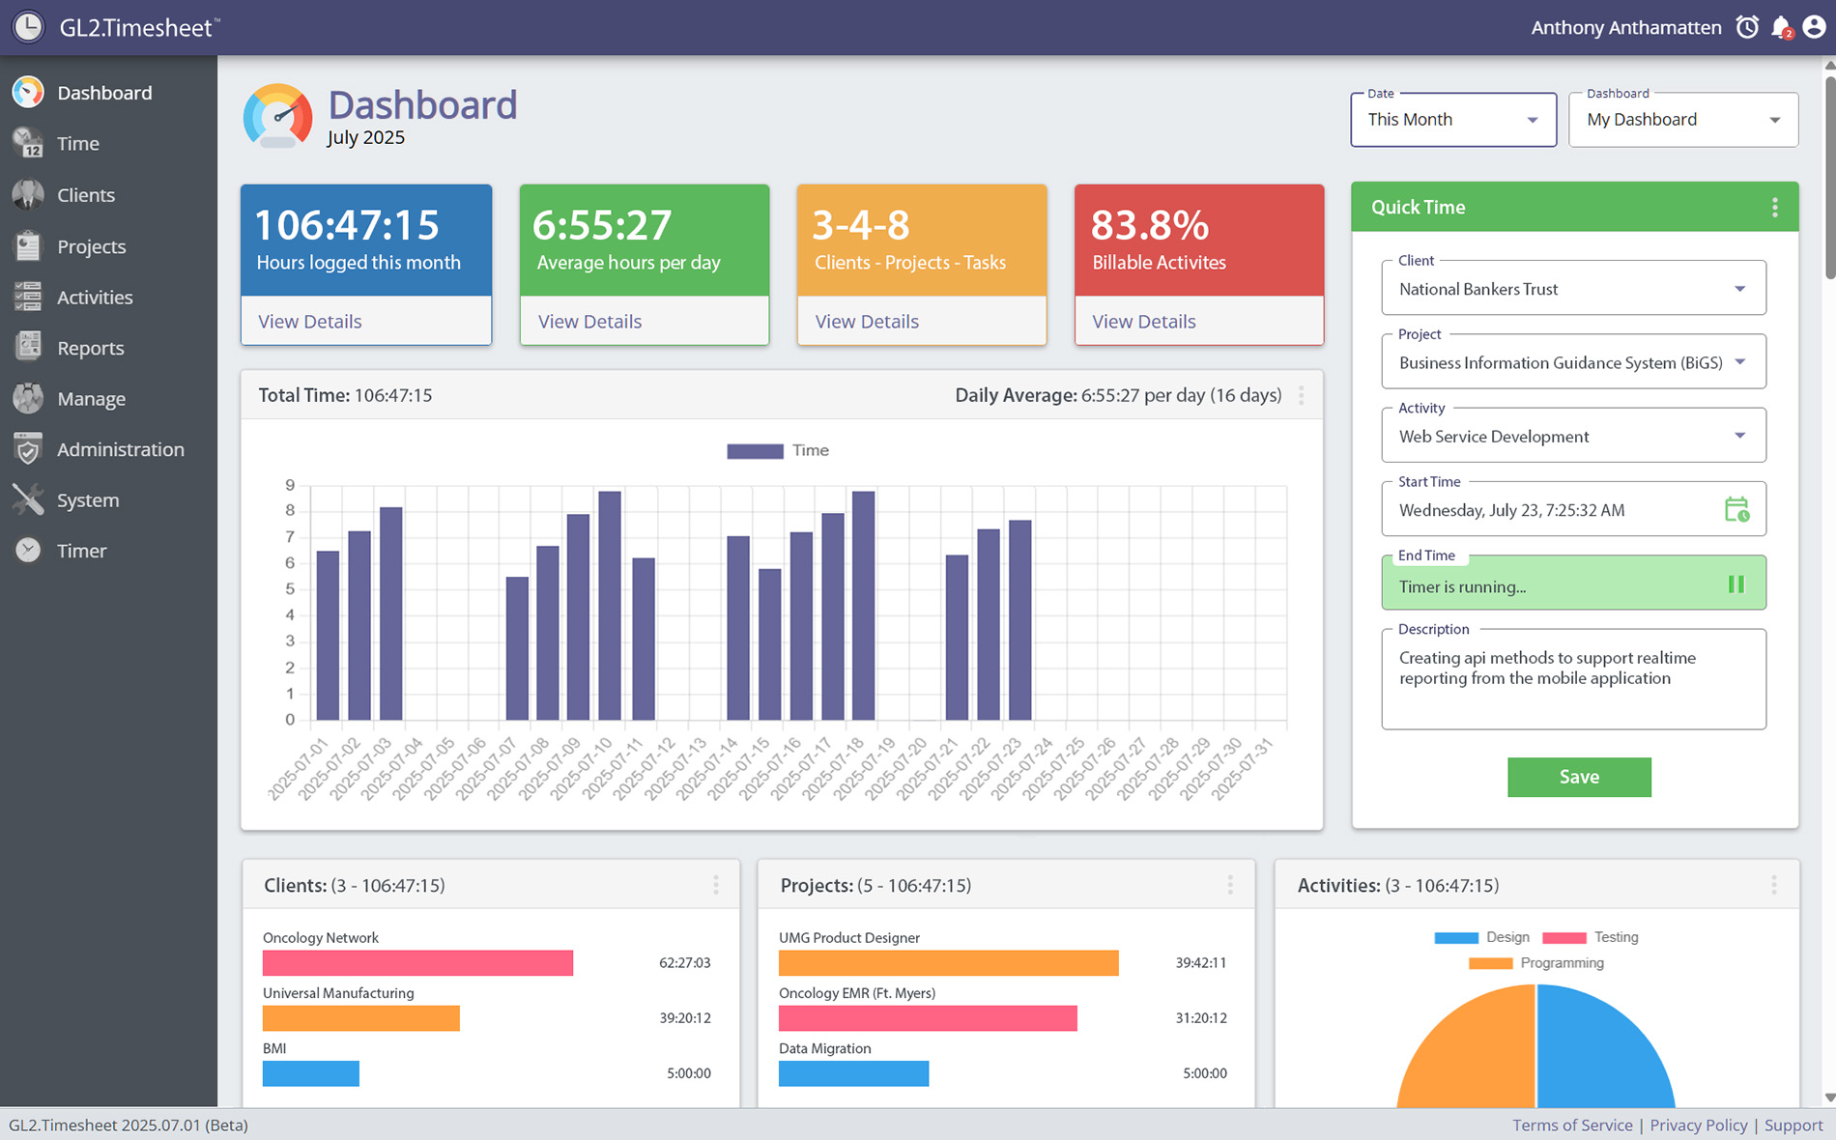Click the Anthony Anthamatten user name
1836x1140 pixels.
1626,27
